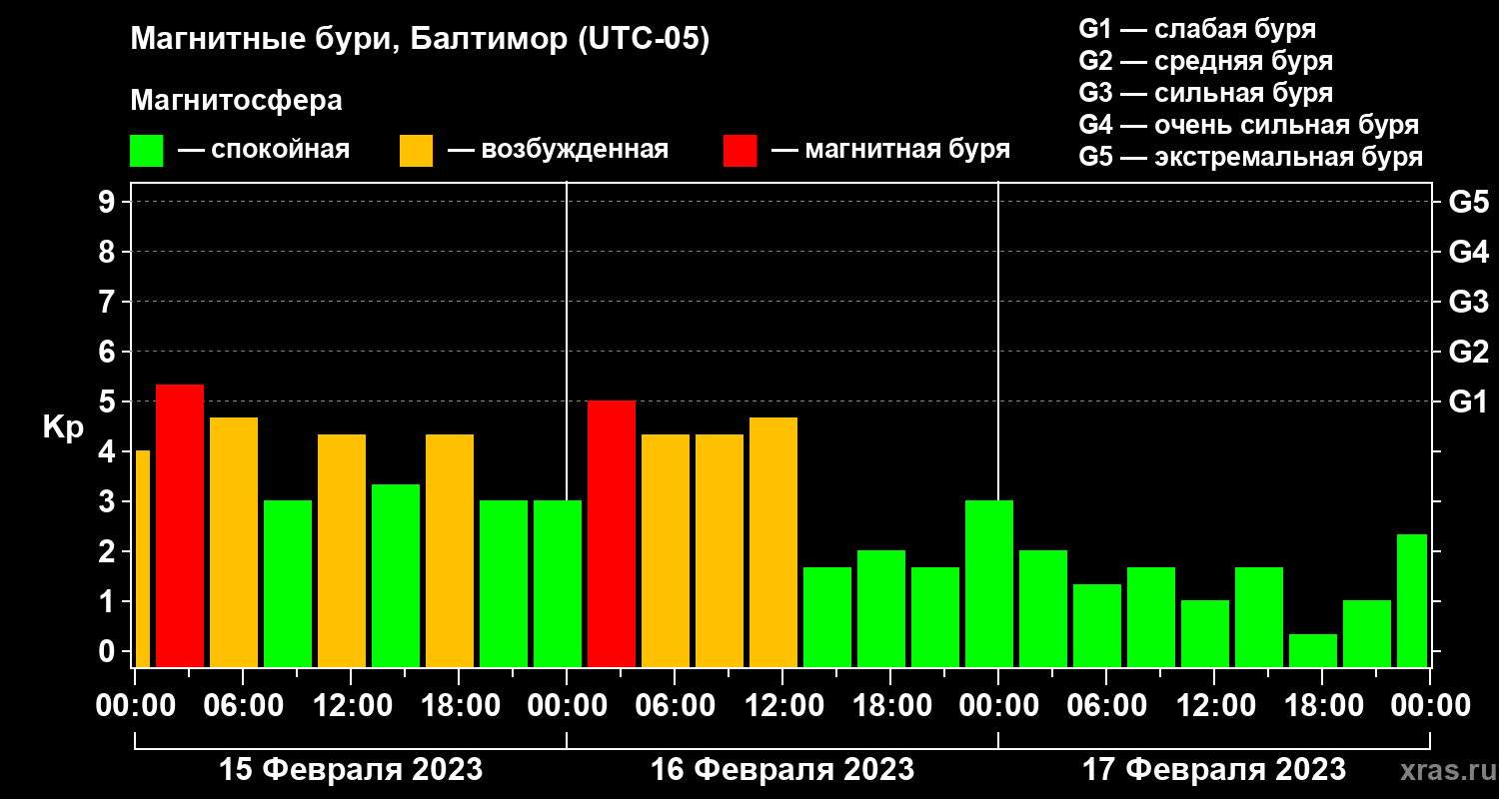The width and height of the screenshot is (1499, 799).
Task: Click the Kp axis value '0'
Action: point(109,652)
